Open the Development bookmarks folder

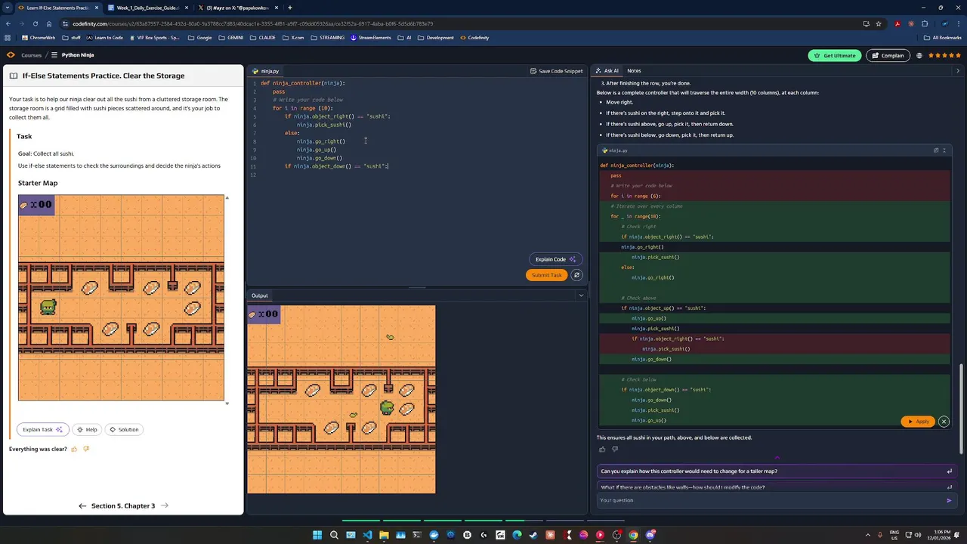click(436, 38)
